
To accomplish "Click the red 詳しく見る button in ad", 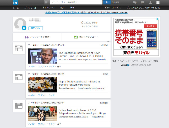I will [151, 26].
